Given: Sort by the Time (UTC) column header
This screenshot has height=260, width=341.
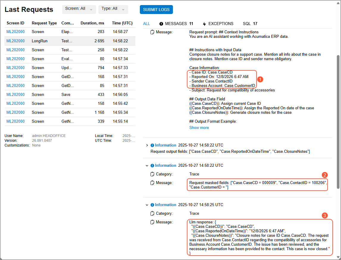Looking at the screenshot, I should point(122,23).
